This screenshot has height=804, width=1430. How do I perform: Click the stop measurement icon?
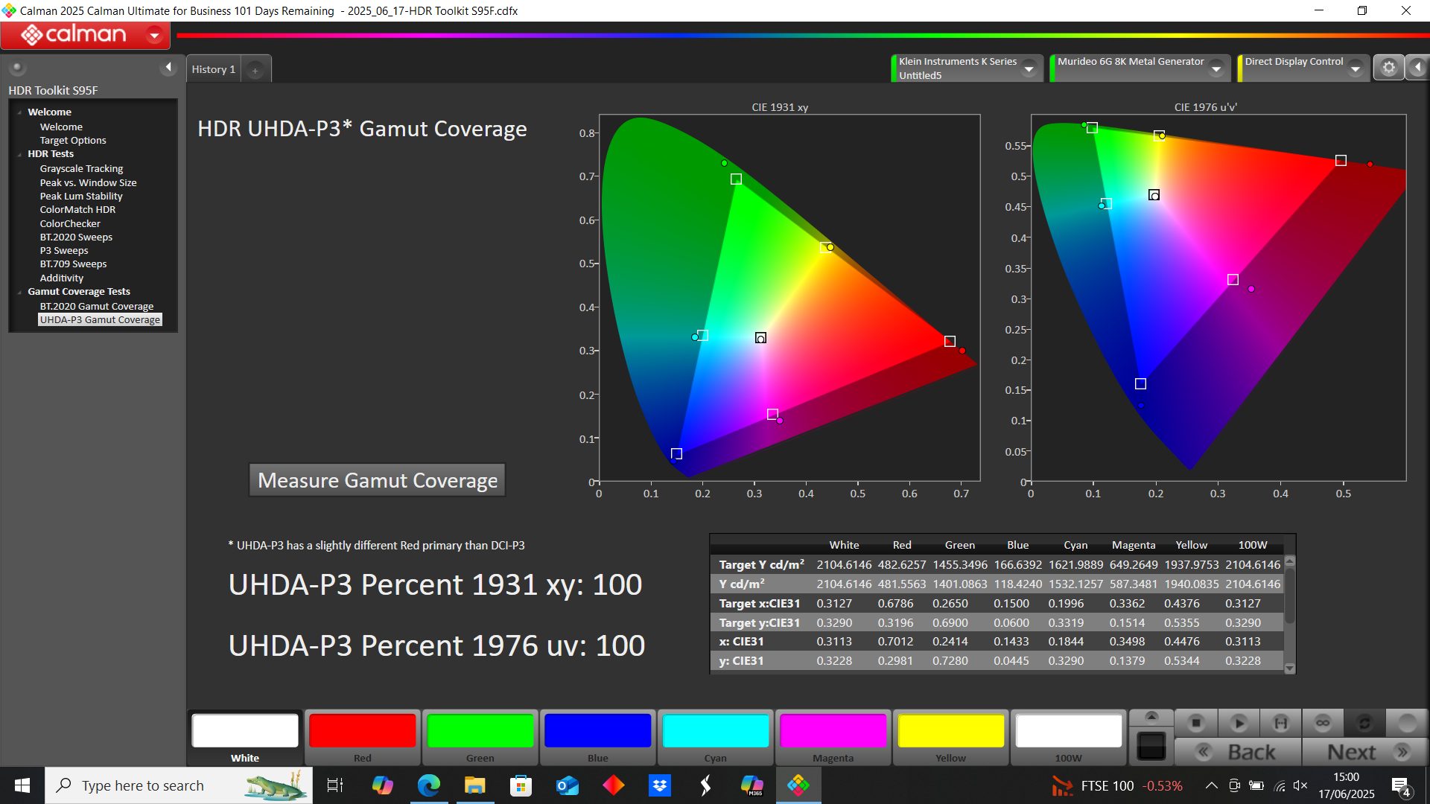coord(1196,722)
